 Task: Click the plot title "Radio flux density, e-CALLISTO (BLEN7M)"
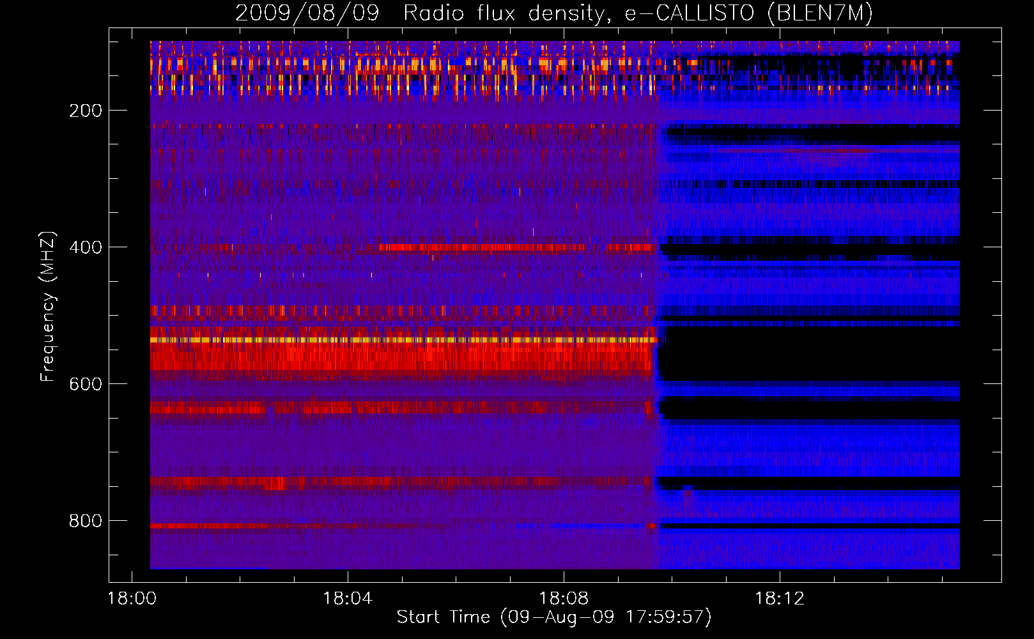point(638,13)
